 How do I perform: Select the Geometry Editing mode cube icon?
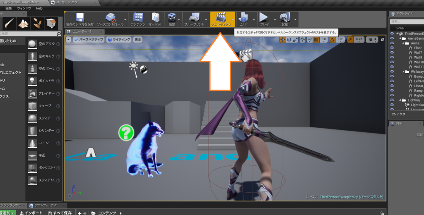[51, 24]
